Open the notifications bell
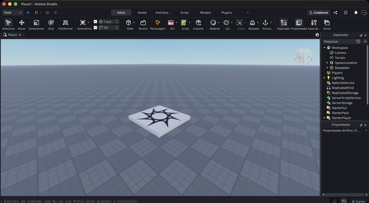 [356, 13]
